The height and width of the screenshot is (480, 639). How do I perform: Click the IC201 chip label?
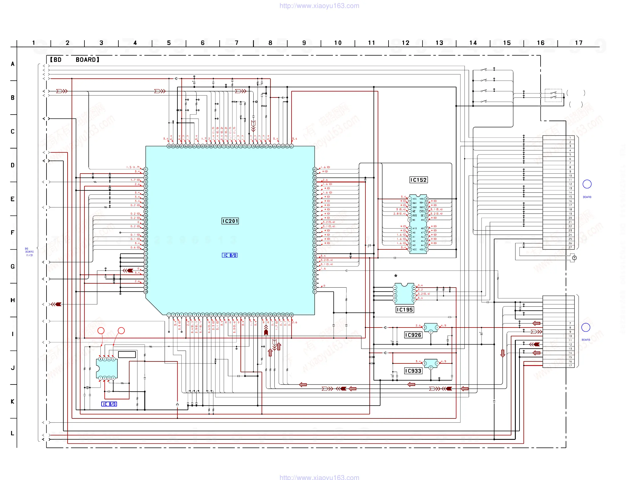coord(230,221)
